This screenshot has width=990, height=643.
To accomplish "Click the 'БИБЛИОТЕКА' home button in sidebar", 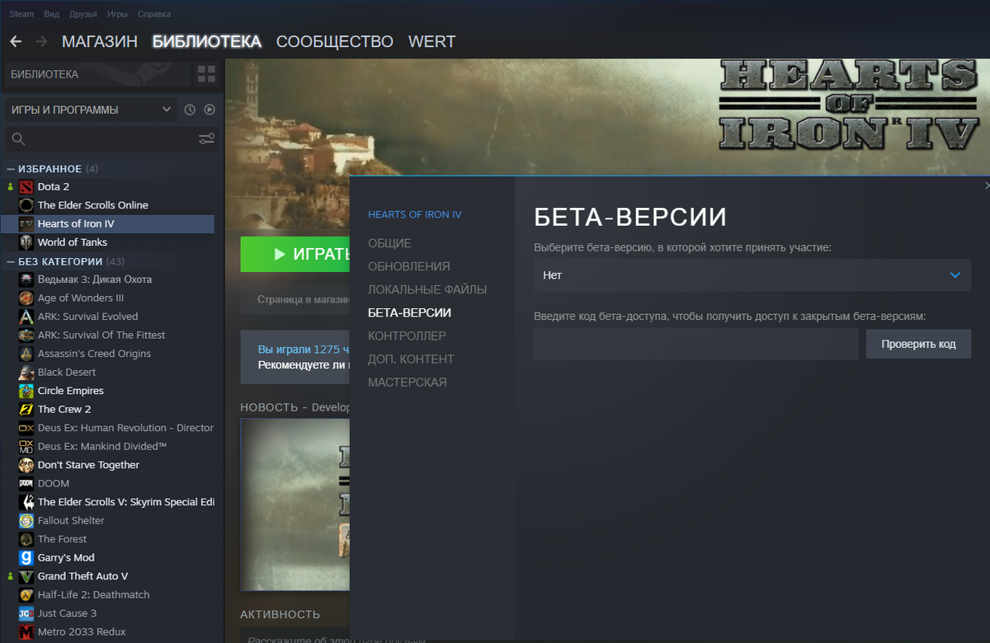I will click(x=97, y=75).
